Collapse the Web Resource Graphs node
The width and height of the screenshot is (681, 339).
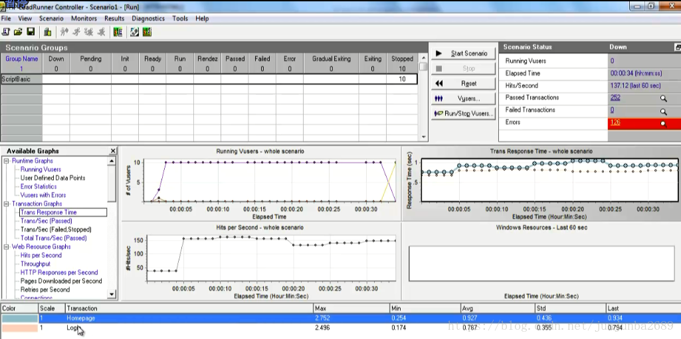coord(7,247)
